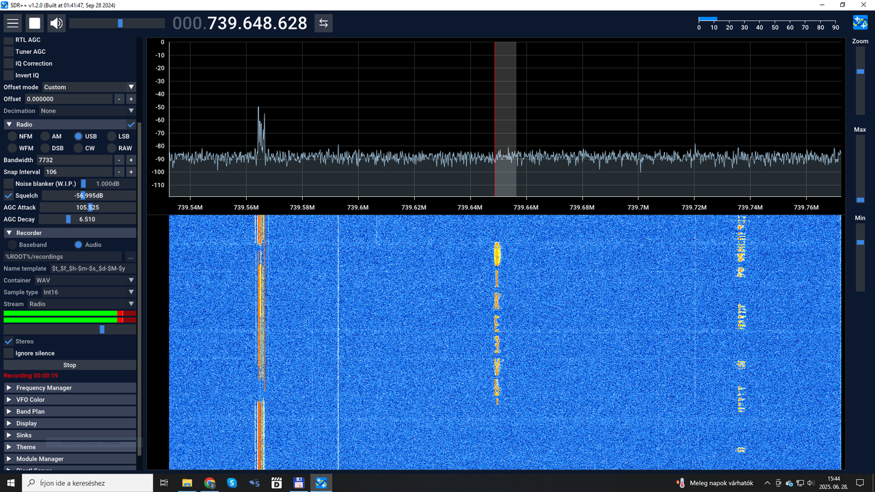Enable the Noise blanker (W.I.P.) checkbox
The image size is (875, 492).
[9, 184]
